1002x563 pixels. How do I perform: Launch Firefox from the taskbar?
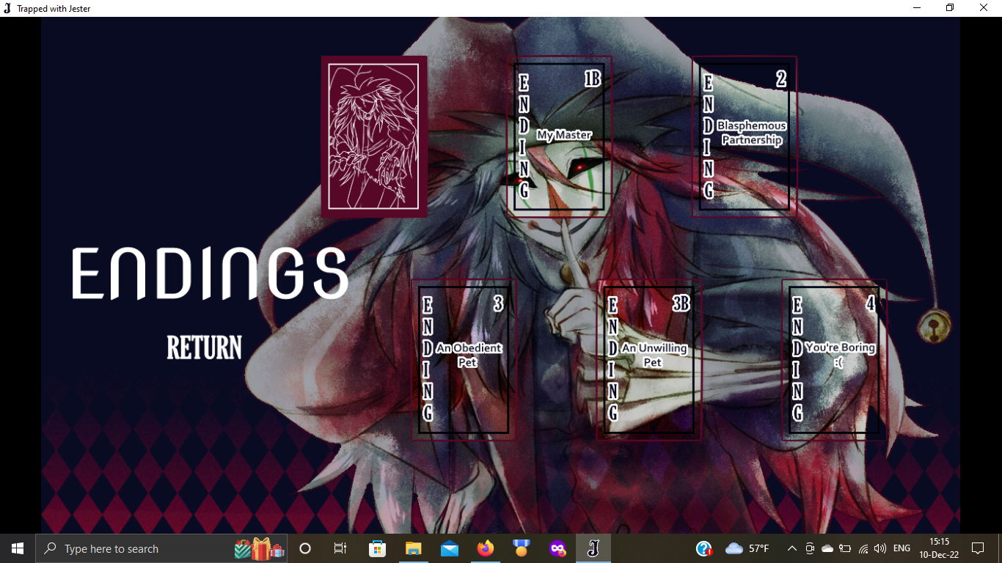click(485, 548)
